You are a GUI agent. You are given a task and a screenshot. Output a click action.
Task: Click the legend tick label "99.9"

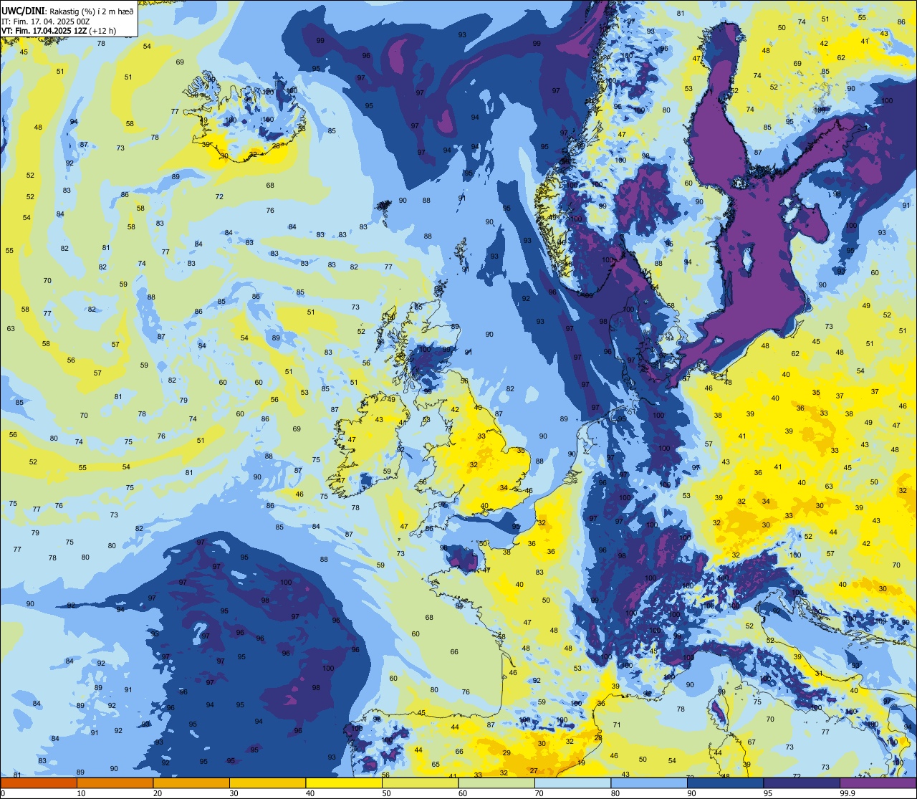[848, 793]
